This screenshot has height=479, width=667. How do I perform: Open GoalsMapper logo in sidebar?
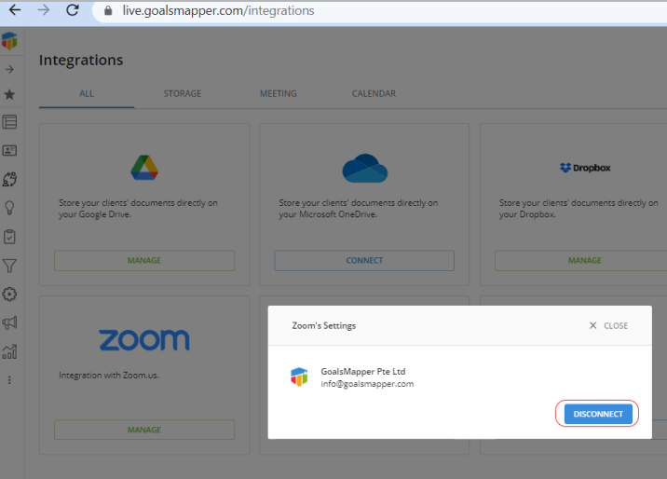coord(9,41)
